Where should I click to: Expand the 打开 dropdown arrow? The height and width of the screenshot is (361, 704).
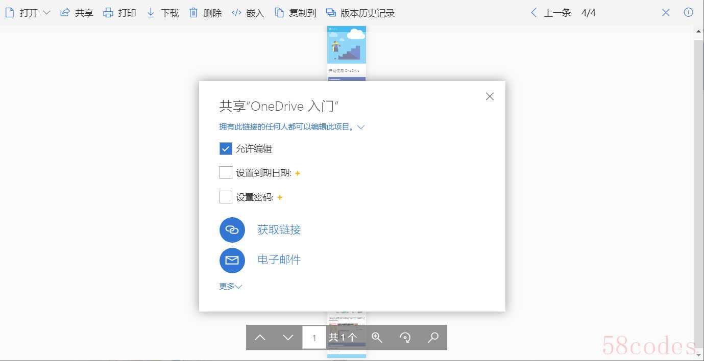46,13
